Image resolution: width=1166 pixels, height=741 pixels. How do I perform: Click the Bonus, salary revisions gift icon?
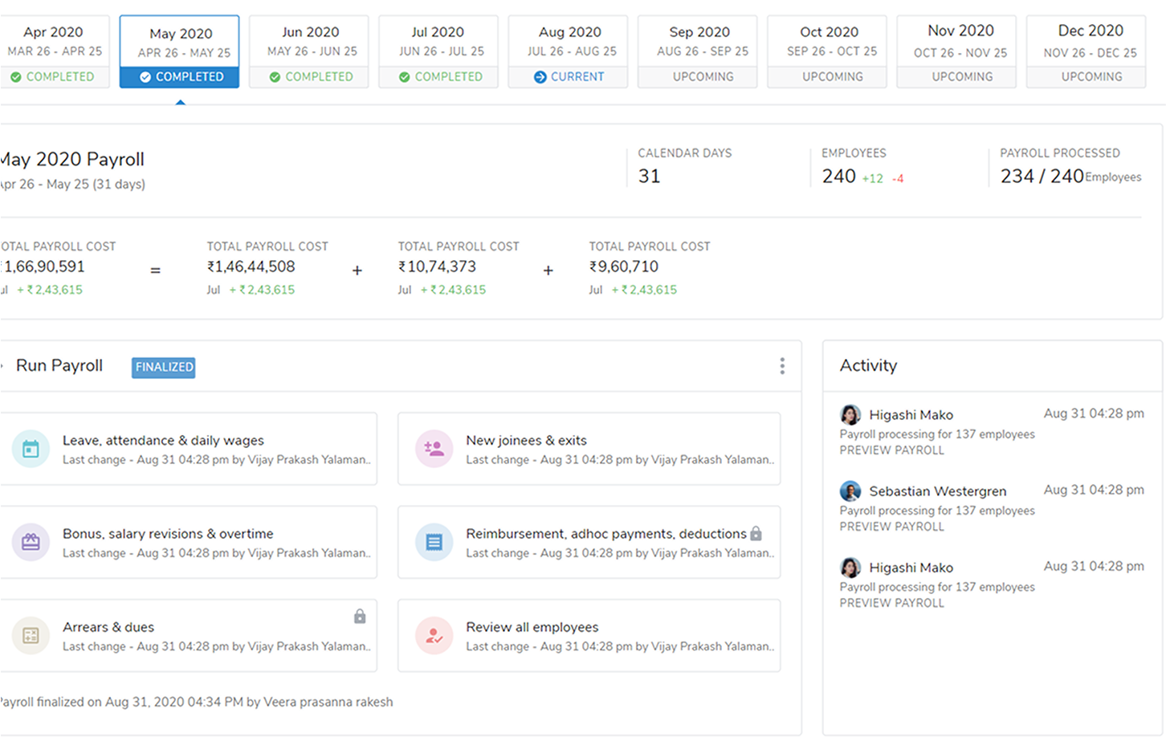coord(31,543)
